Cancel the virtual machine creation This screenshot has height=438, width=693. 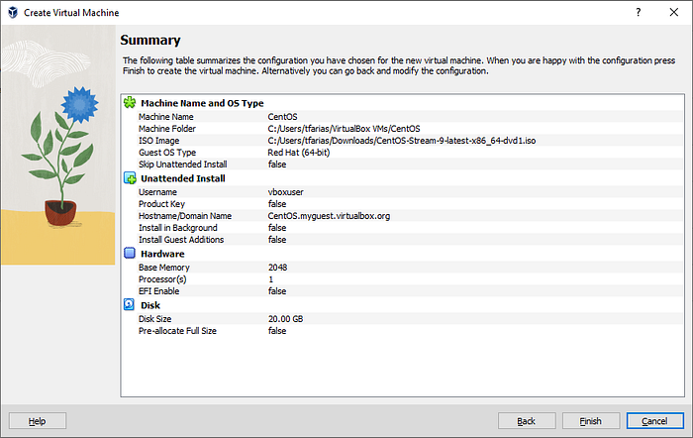pyautogui.click(x=655, y=421)
